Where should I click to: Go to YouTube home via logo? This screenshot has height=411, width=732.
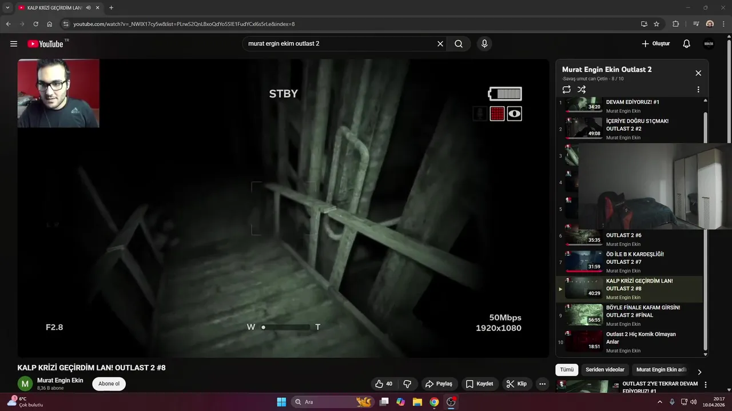[45, 44]
